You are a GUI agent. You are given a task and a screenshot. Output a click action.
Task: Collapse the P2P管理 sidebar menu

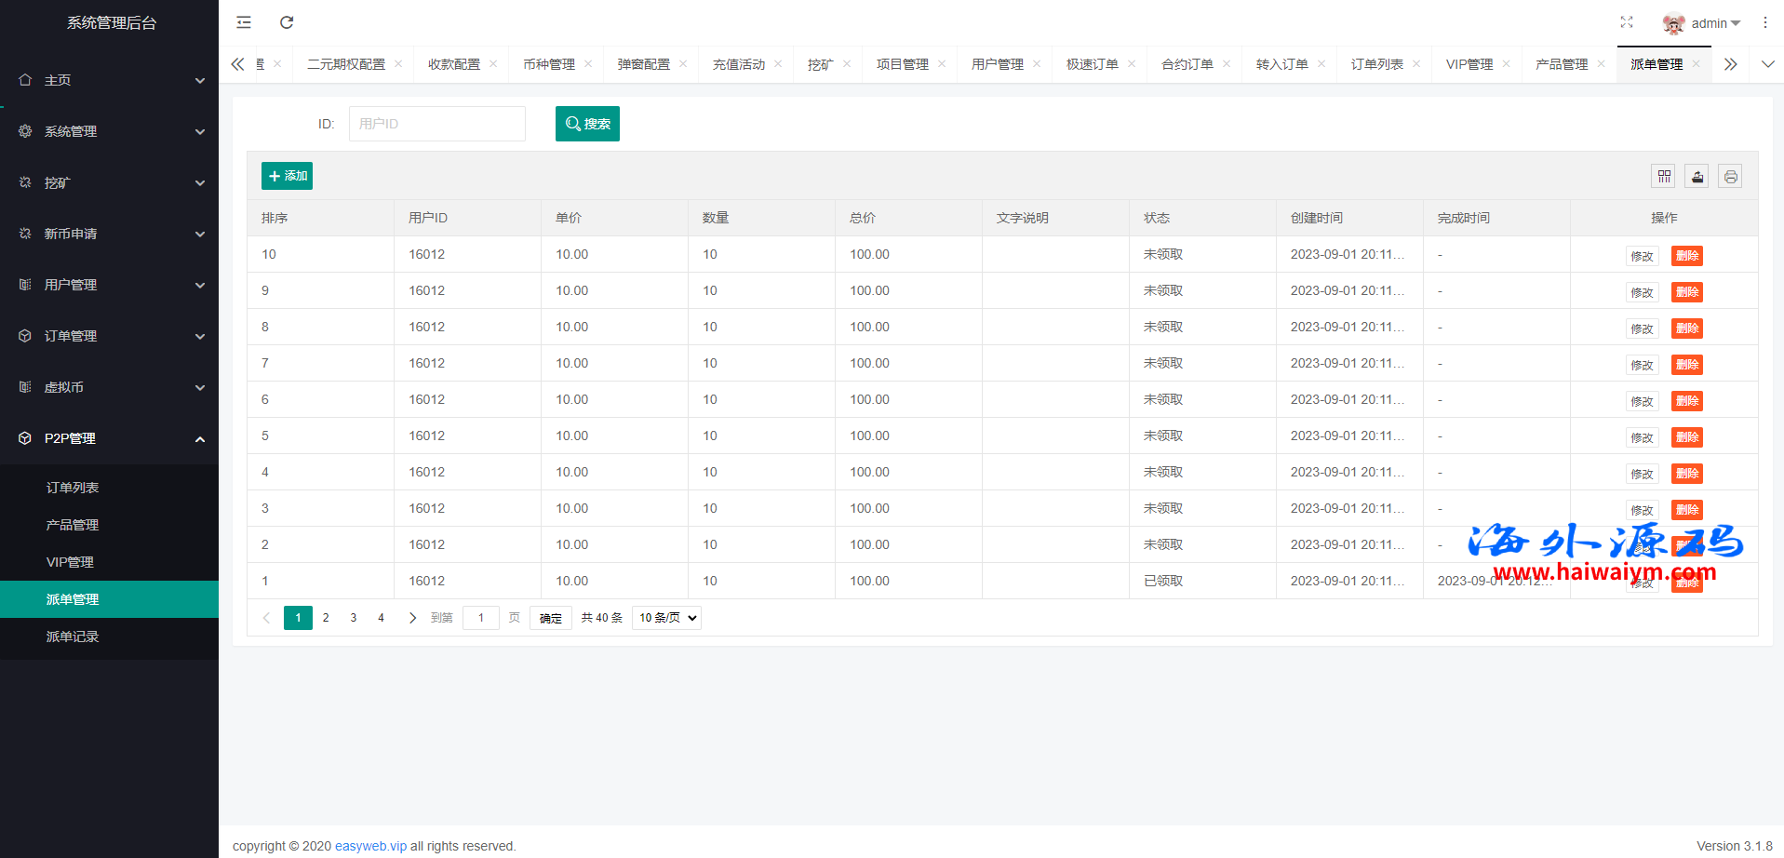pyautogui.click(x=109, y=438)
